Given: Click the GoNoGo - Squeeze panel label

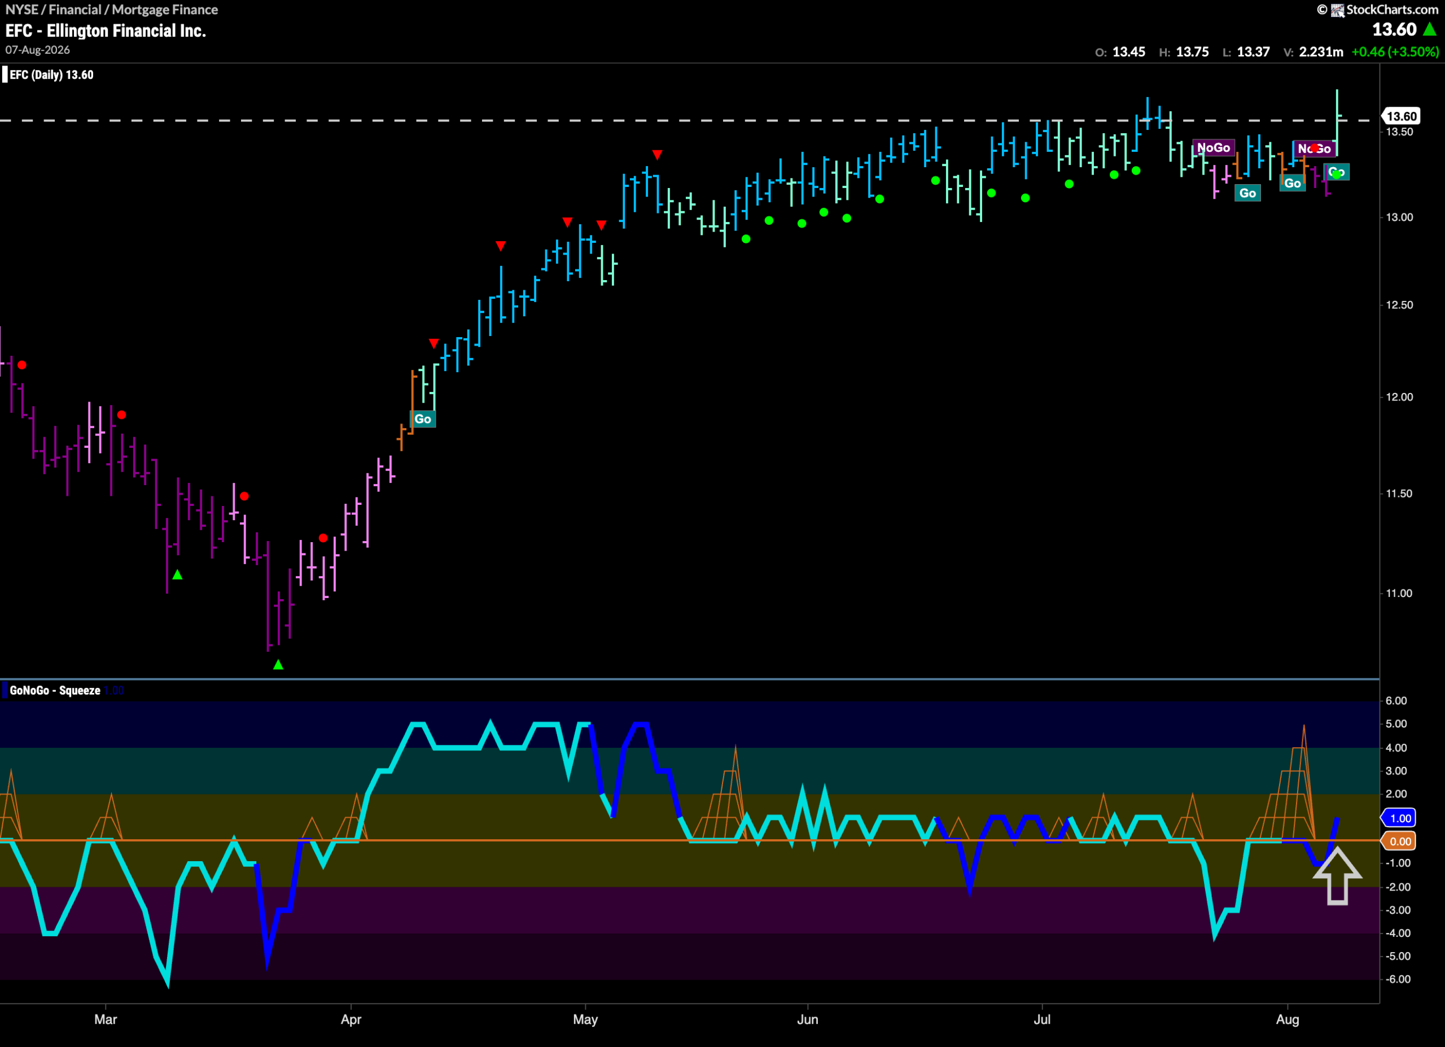Looking at the screenshot, I should pyautogui.click(x=55, y=690).
